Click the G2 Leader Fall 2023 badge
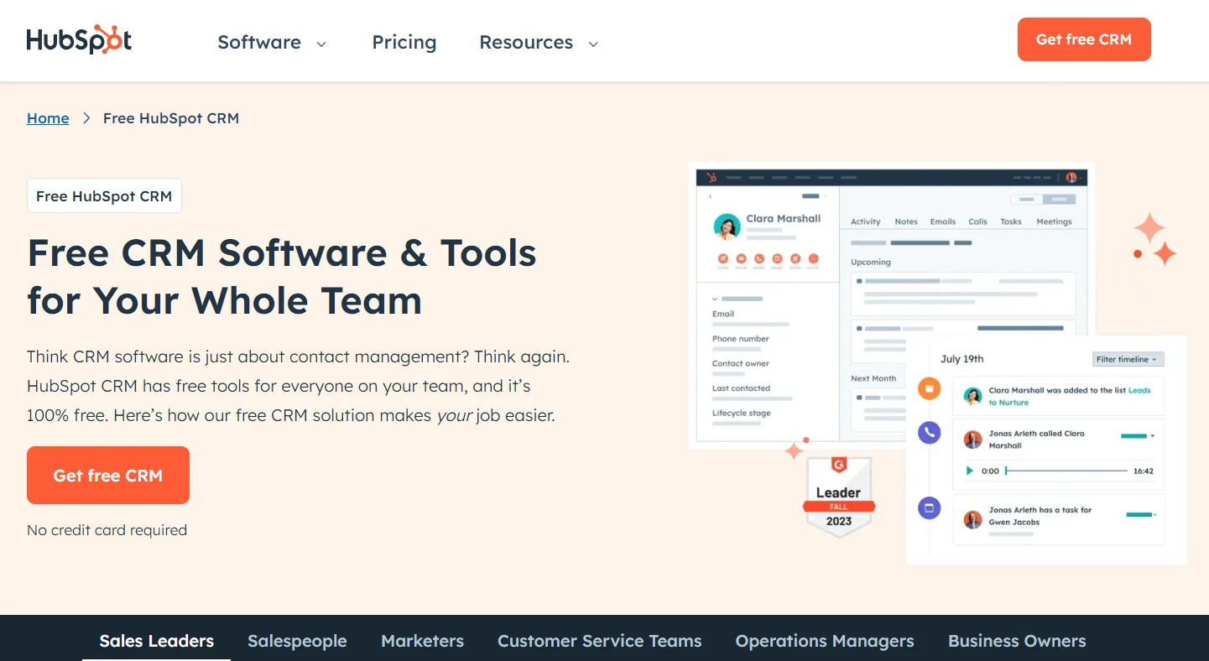The width and height of the screenshot is (1209, 661). [x=838, y=496]
